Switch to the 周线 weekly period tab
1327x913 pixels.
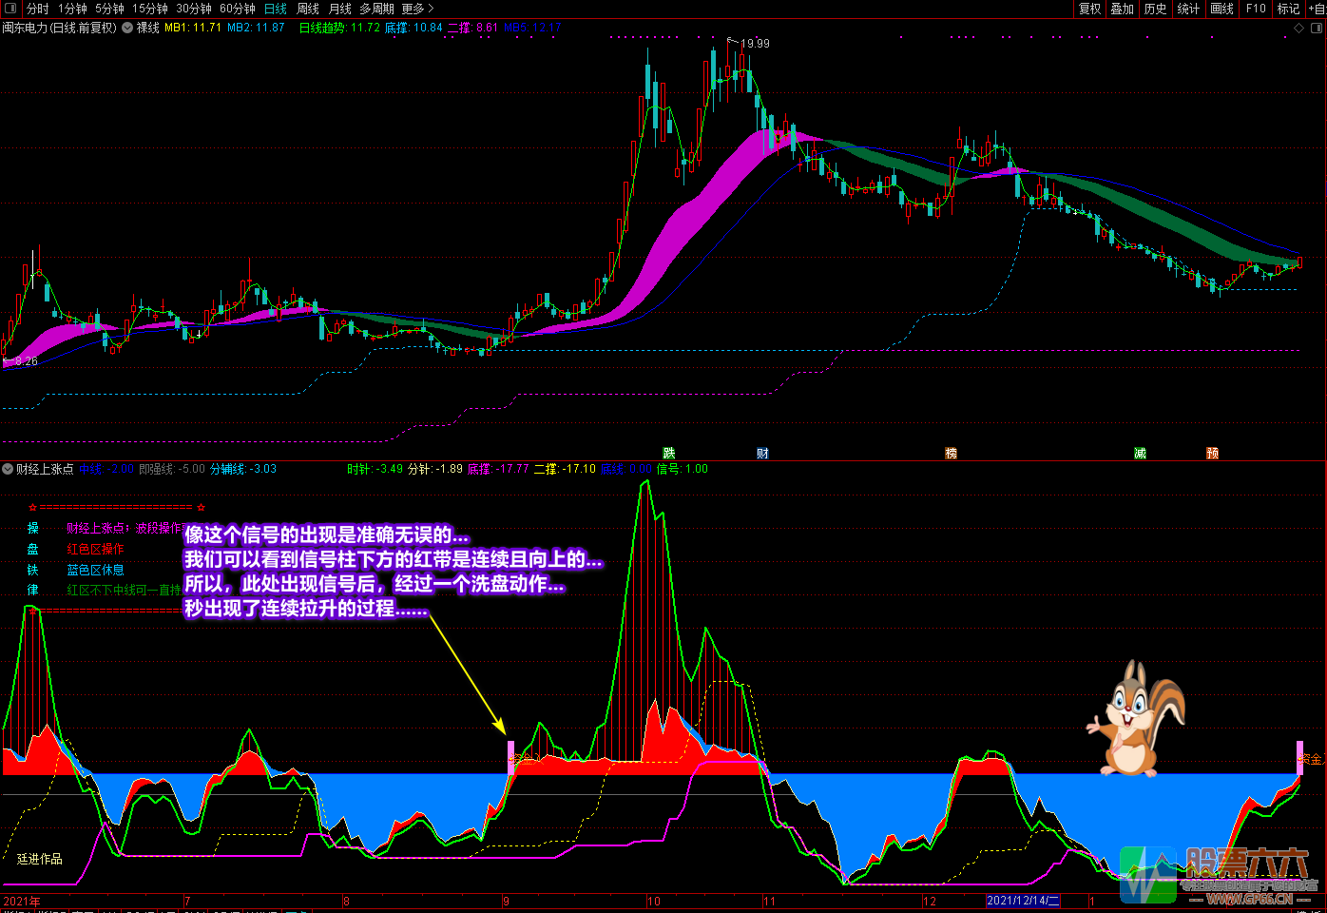pos(308,9)
